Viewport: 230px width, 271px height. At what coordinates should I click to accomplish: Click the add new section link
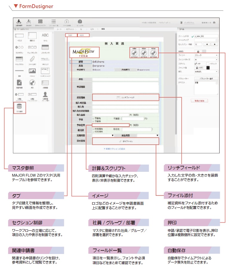tap(114, 148)
